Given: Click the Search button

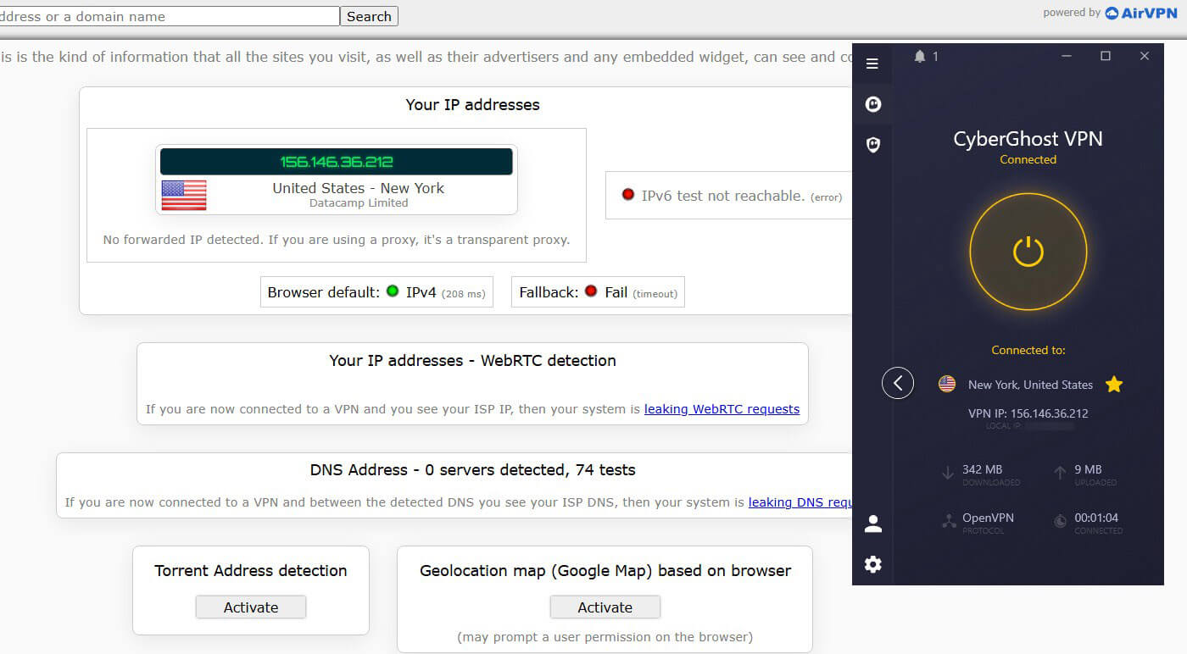Looking at the screenshot, I should pyautogui.click(x=369, y=16).
